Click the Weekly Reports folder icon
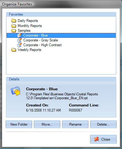This screenshot has height=149, width=122. [14, 50]
